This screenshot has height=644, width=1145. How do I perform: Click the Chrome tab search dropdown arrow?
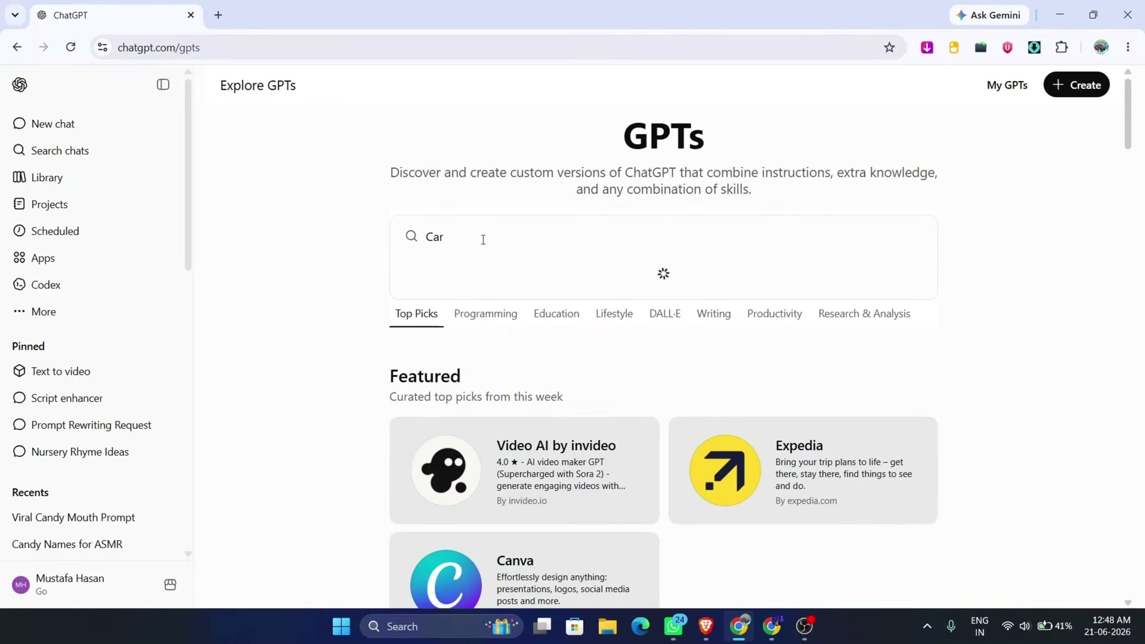click(x=15, y=15)
